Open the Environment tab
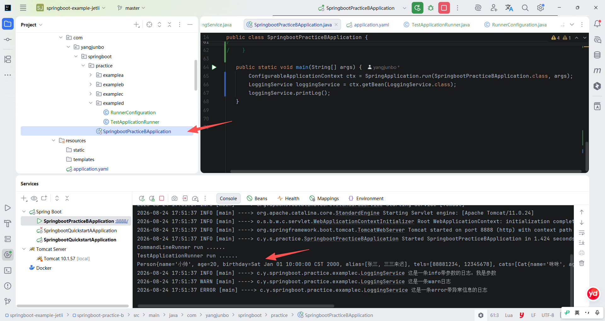 tap(366, 198)
